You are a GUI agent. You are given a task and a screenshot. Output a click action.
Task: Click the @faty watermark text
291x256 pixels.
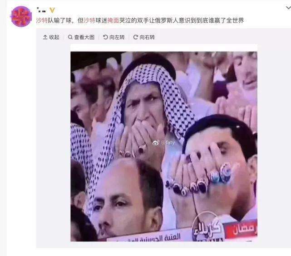point(168,143)
